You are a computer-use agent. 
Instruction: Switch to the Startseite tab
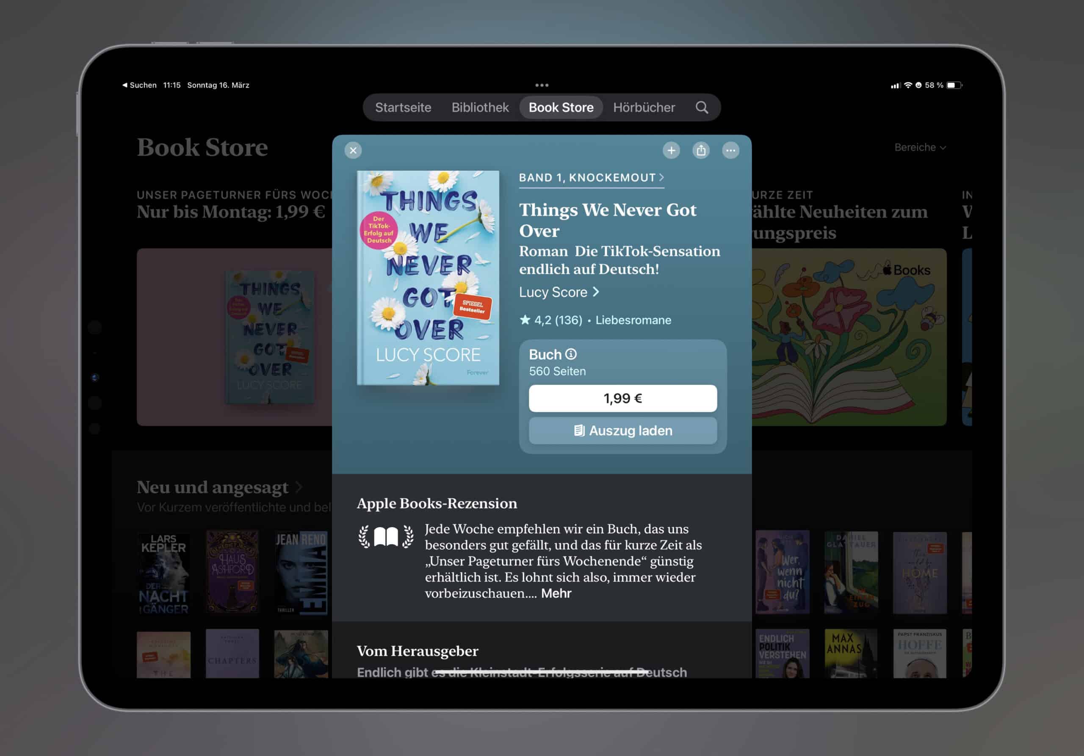(403, 108)
